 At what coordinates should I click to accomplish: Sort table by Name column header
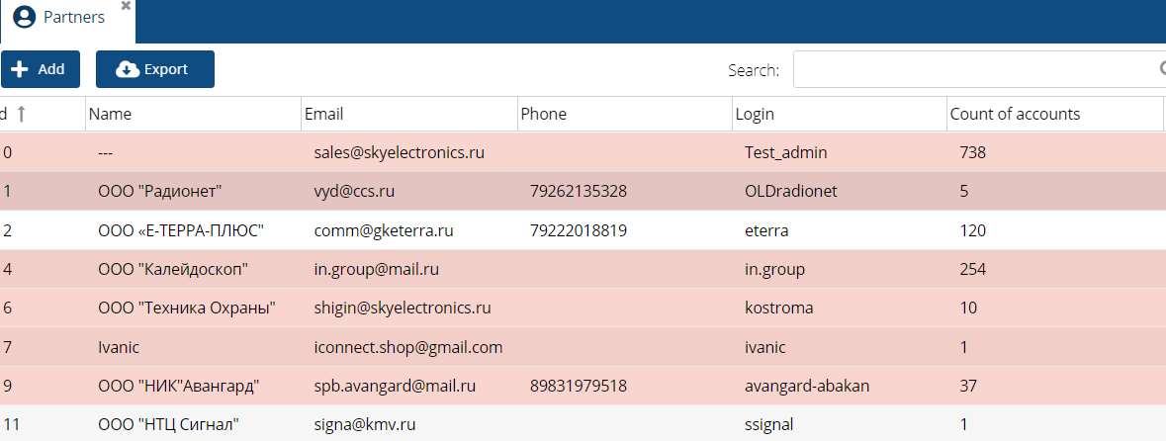193,114
